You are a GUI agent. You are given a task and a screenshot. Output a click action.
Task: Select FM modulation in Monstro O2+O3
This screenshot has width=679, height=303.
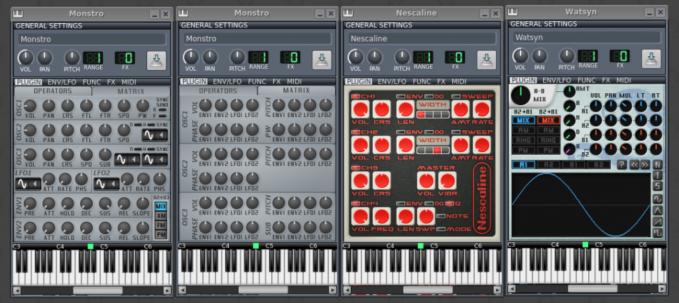pos(161,225)
